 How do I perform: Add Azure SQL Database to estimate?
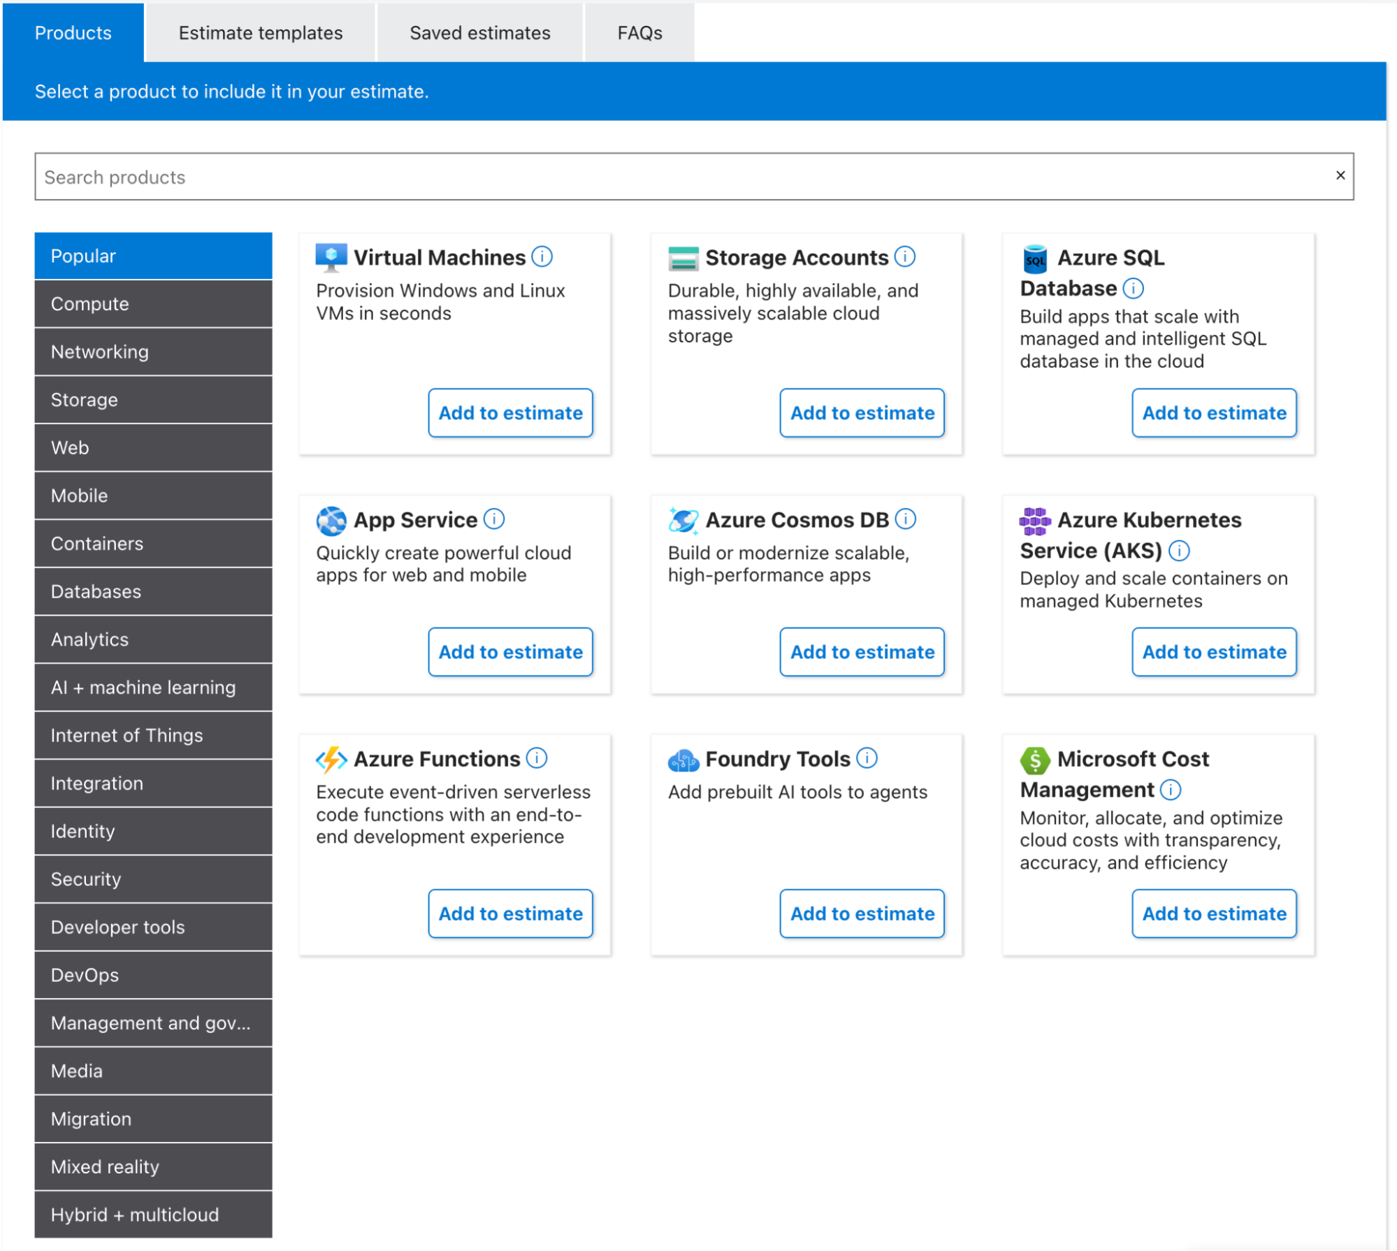point(1213,413)
